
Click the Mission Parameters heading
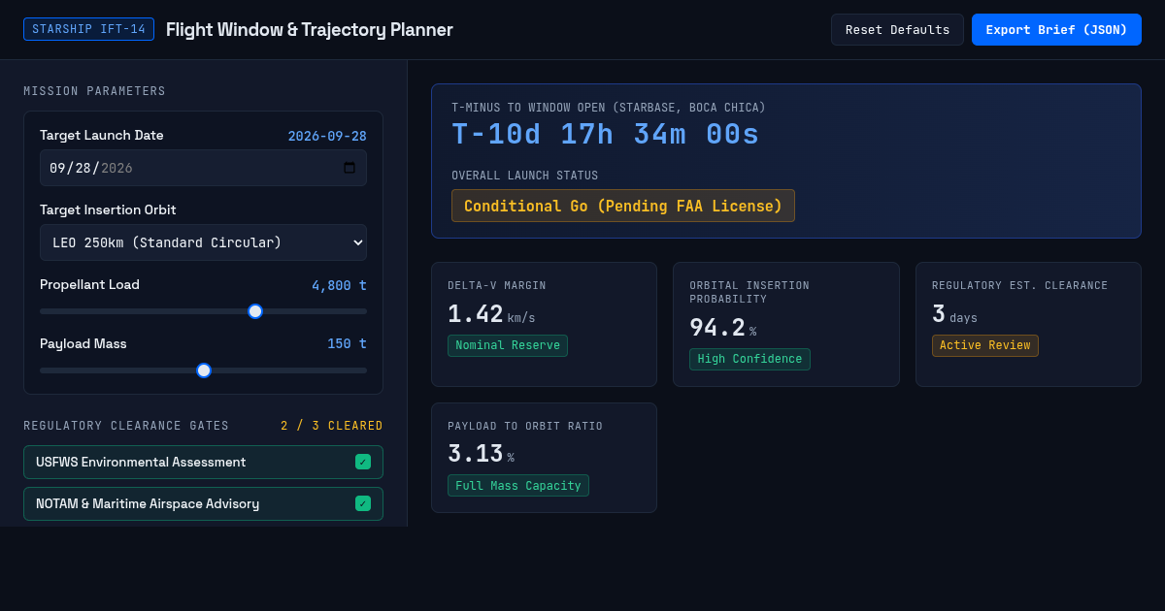tap(94, 91)
